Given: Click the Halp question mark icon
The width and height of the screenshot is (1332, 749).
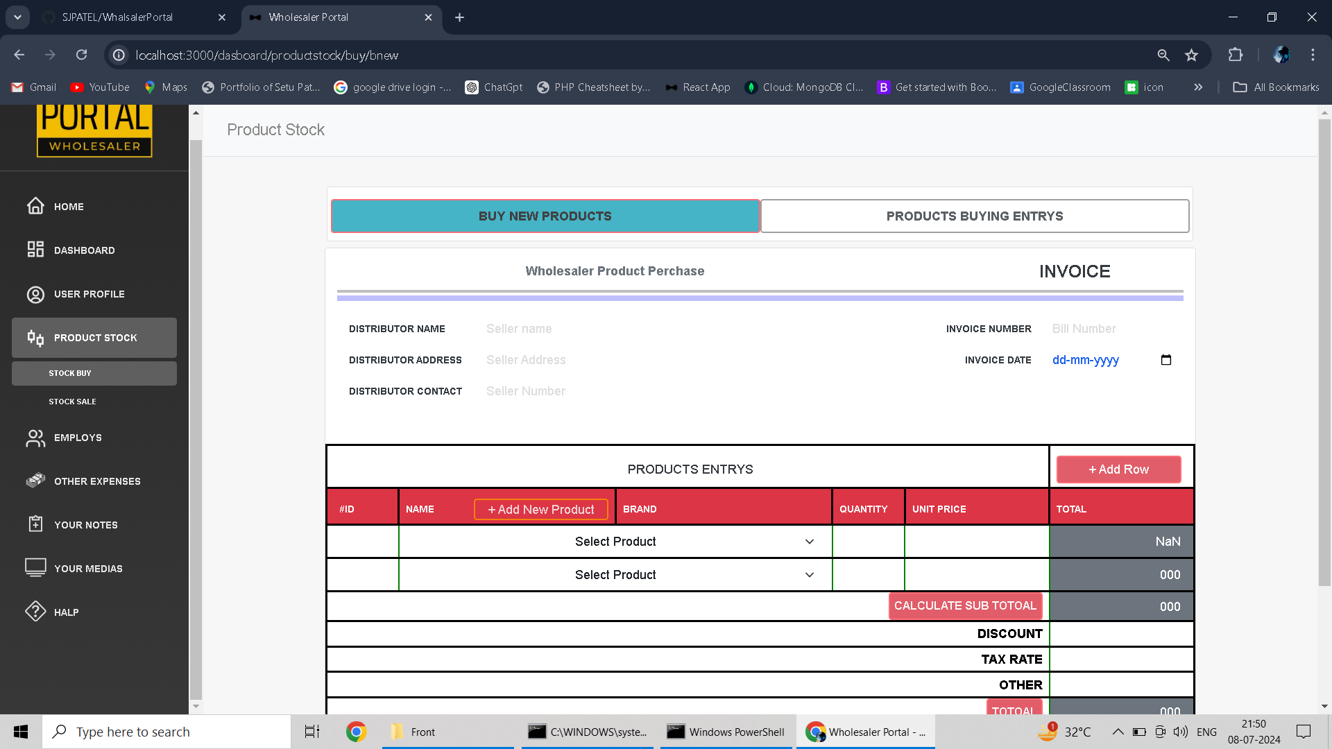Looking at the screenshot, I should pos(35,612).
